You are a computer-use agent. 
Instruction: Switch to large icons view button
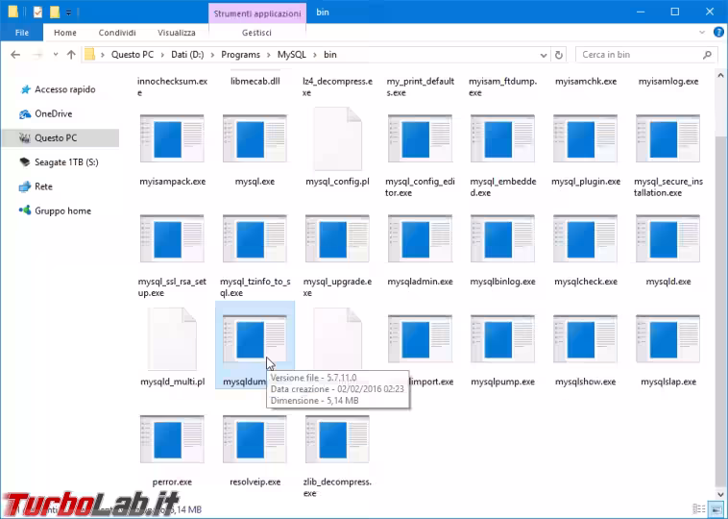pos(717,508)
